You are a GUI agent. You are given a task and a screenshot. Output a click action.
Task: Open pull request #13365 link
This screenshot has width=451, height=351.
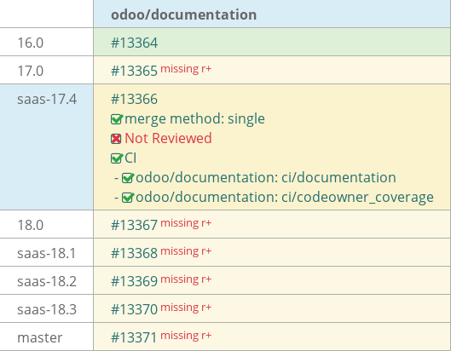[135, 71]
